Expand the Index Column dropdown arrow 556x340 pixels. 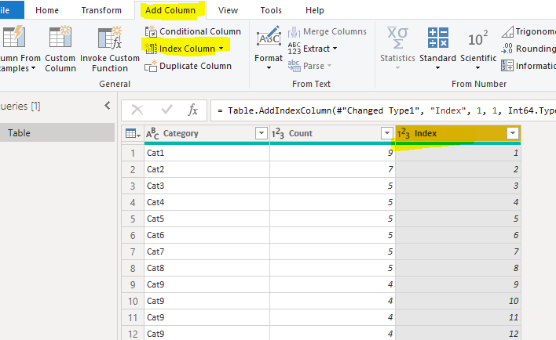pos(221,49)
